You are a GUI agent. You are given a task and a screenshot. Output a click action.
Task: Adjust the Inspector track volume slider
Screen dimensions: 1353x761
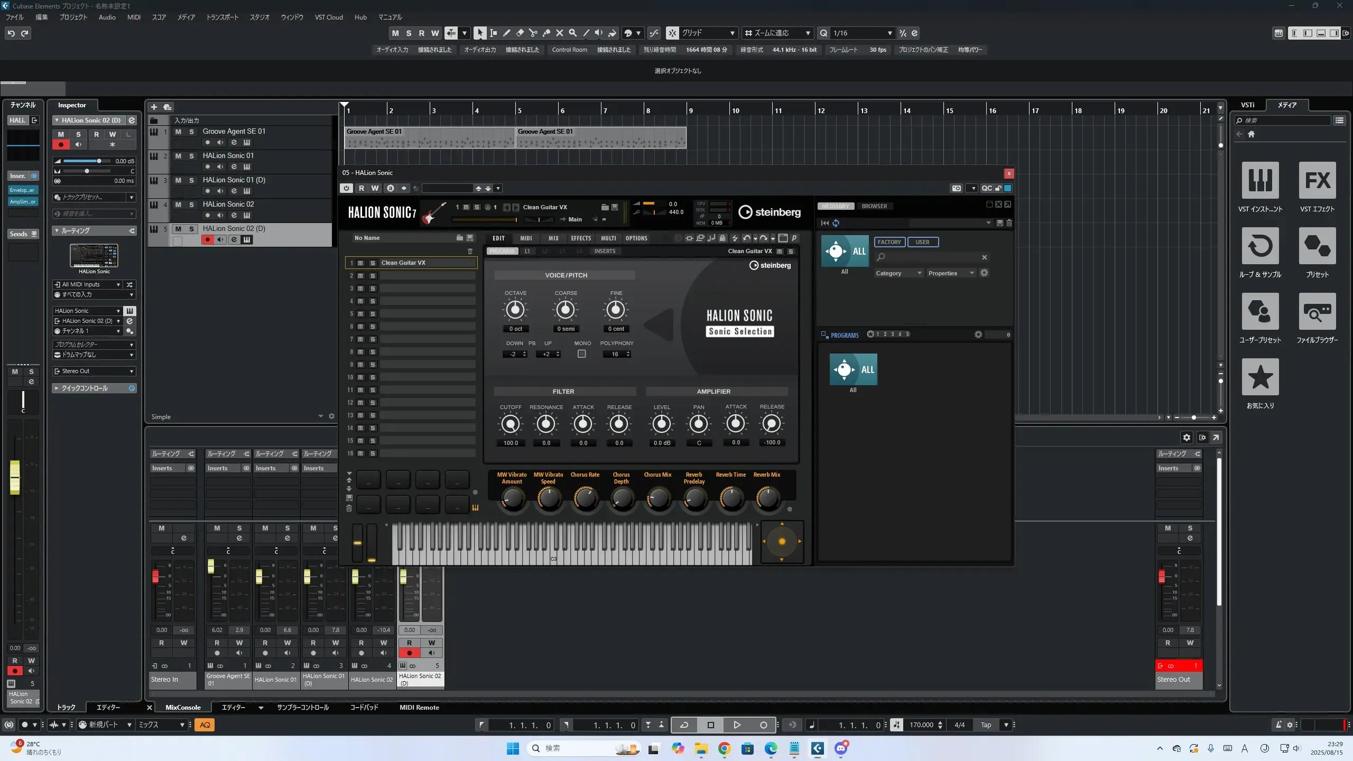tap(98, 161)
